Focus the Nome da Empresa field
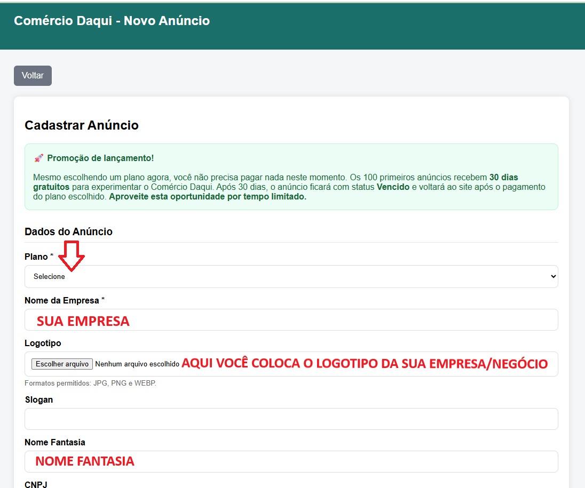Viewport: 585px width, 488px height. coord(291,320)
